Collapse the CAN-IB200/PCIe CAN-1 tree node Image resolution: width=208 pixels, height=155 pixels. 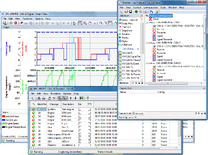click(x=147, y=22)
